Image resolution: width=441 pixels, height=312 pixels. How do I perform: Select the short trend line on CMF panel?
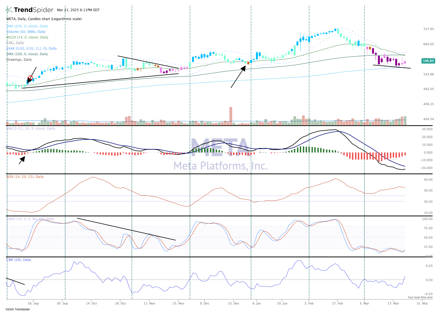pos(15,281)
